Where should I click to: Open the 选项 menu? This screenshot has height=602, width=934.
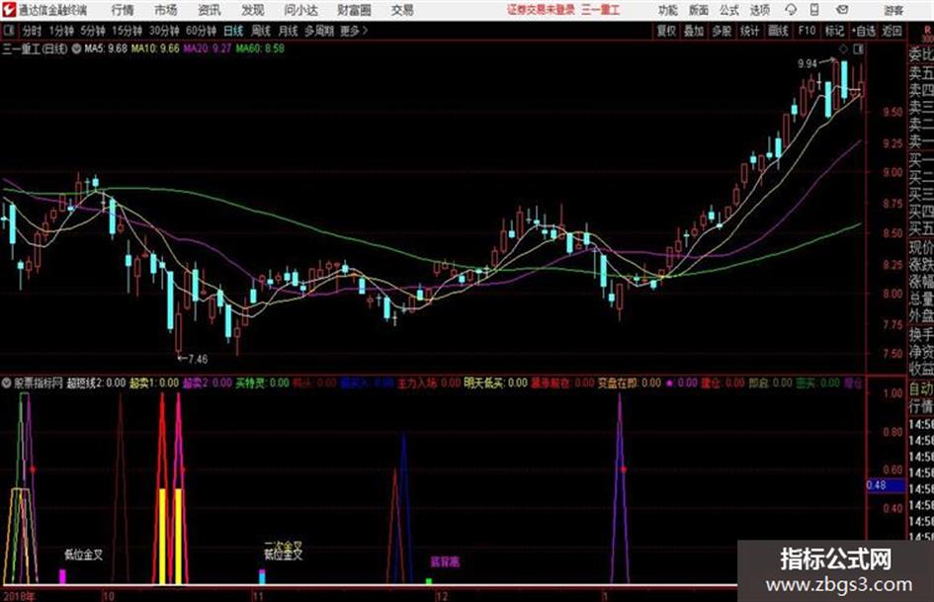click(x=759, y=10)
